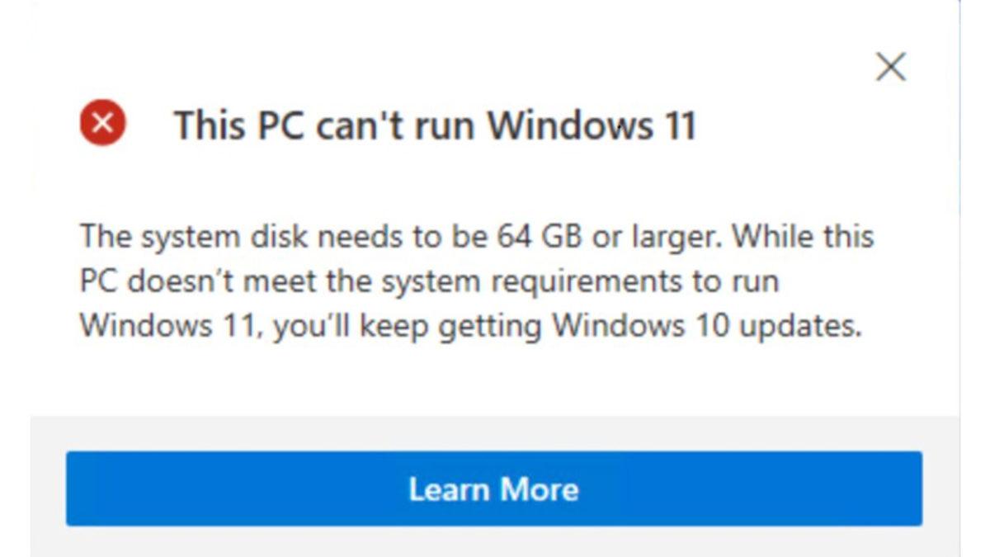Screen dimensions: 990x557
Task: Click the gray footer area of the dialog
Action: [495, 435]
